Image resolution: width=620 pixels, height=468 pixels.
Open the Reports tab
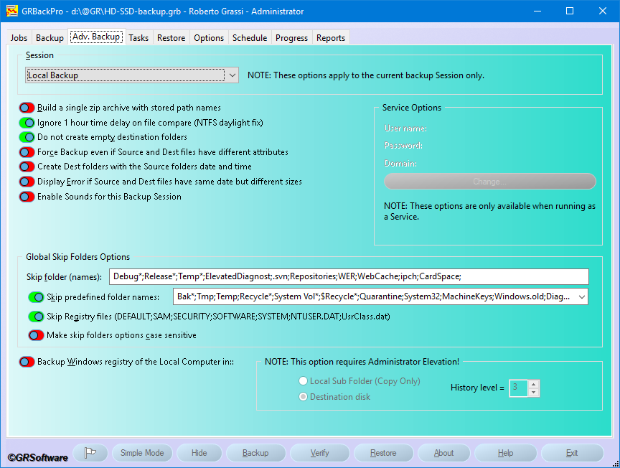(331, 37)
